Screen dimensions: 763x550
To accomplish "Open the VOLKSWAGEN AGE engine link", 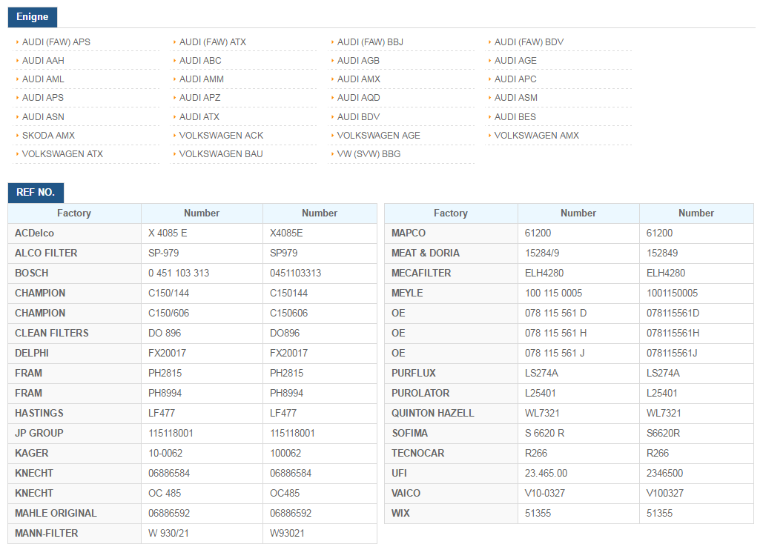I will point(379,135).
